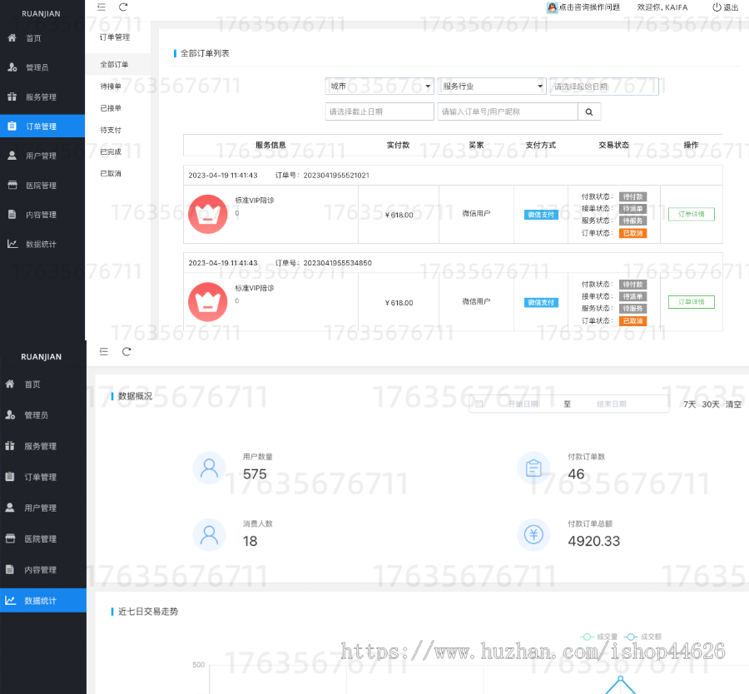Toggle 成交额 legend in chart
Screen dimensions: 749x694
(x=643, y=637)
